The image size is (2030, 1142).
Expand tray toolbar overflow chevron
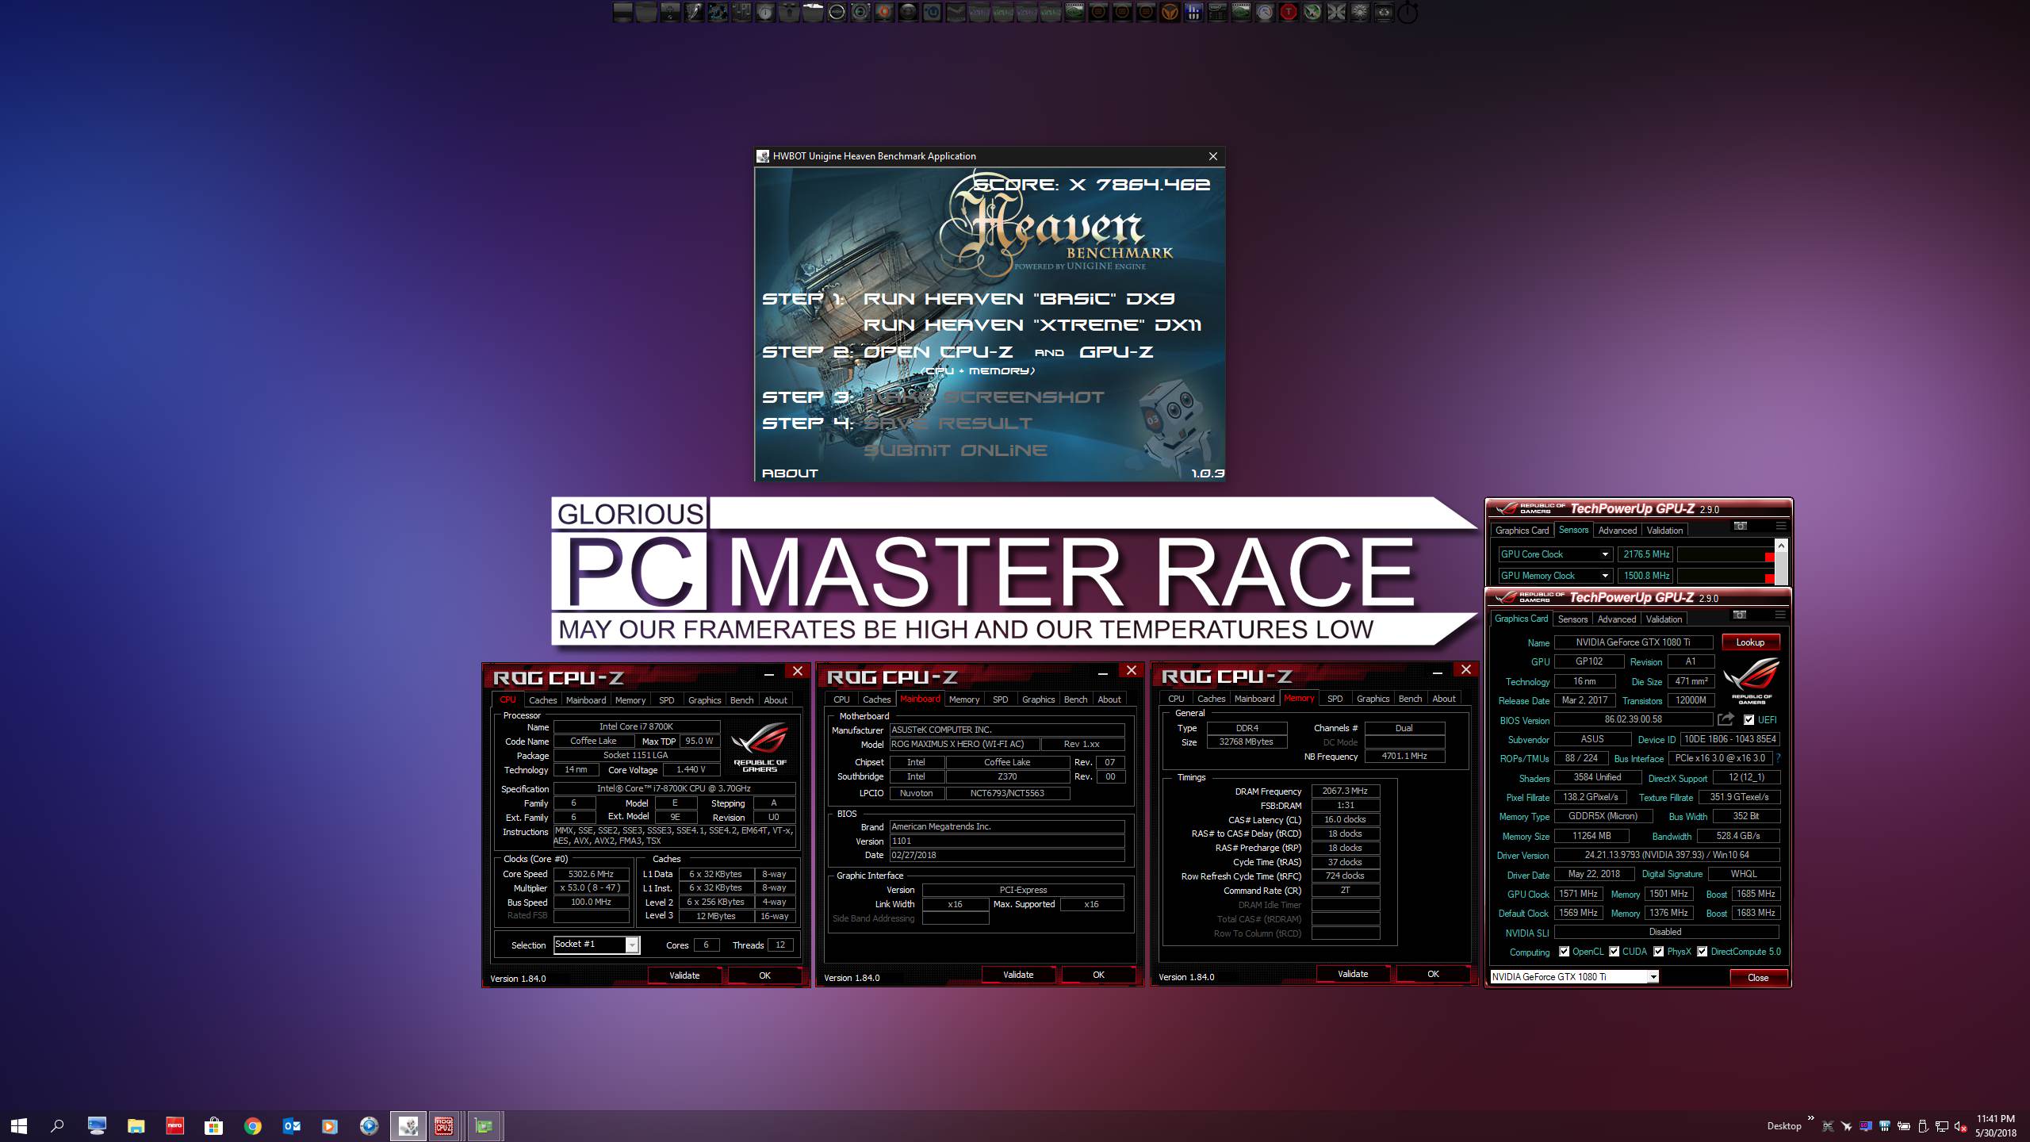[1810, 1119]
